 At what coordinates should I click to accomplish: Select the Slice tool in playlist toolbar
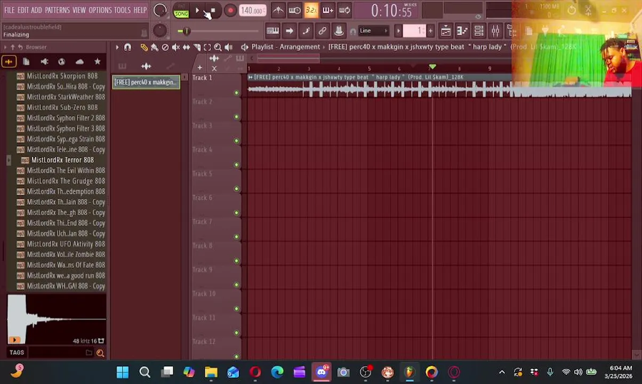(x=197, y=47)
